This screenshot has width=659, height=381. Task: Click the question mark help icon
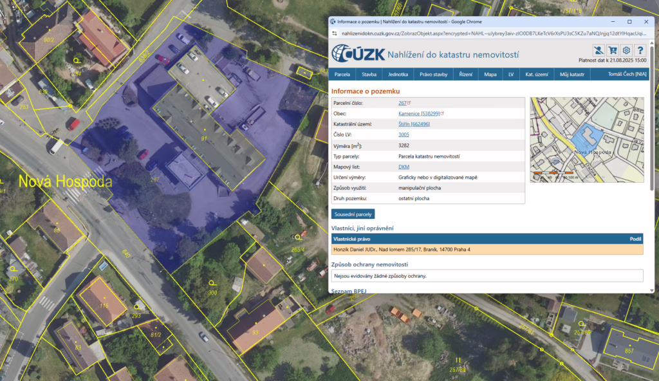coord(640,50)
